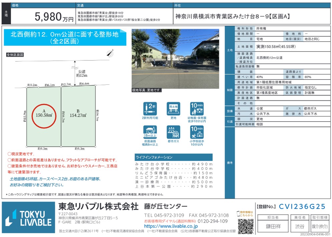Click the 前面道路幅員8m以上 icon
This screenshot has height=237, width=332.
(x=150, y=133)
